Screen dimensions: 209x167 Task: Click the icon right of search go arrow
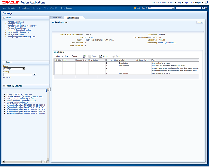click(x=206, y=8)
